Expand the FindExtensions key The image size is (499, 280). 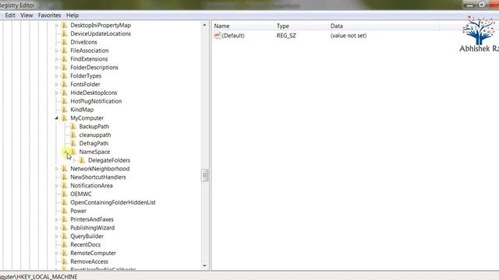click(x=57, y=59)
